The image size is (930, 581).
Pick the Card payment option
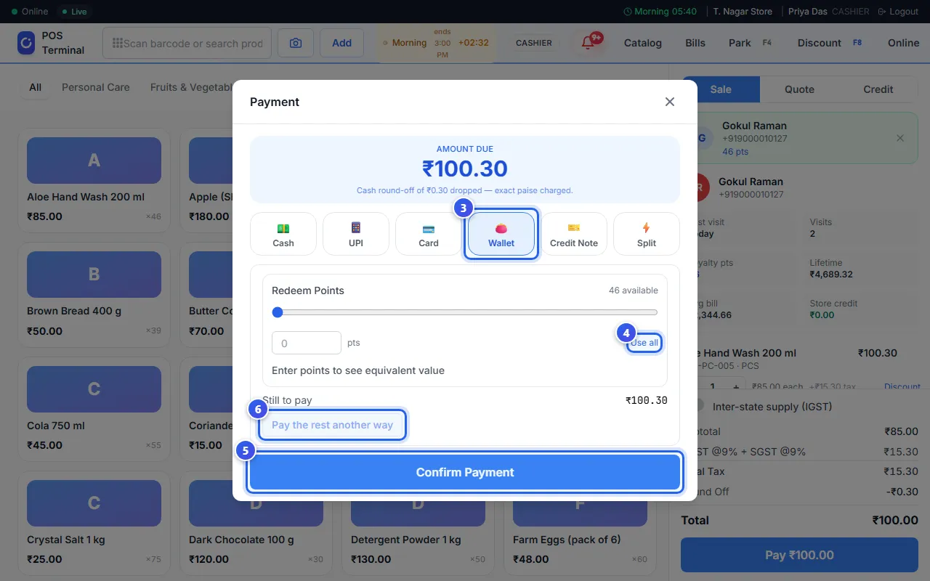coord(429,234)
